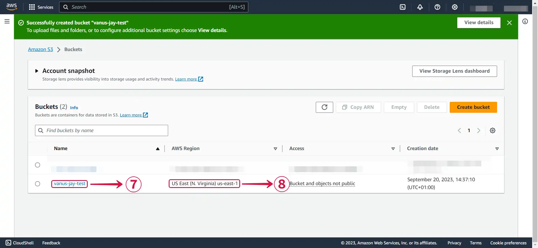
Task: Click the US East (N. Virginia) us-east-1 cell
Action: pos(205,183)
